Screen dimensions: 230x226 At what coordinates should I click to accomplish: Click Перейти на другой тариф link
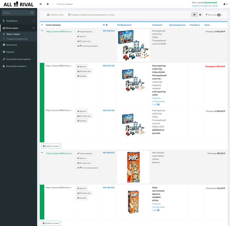[205, 6]
